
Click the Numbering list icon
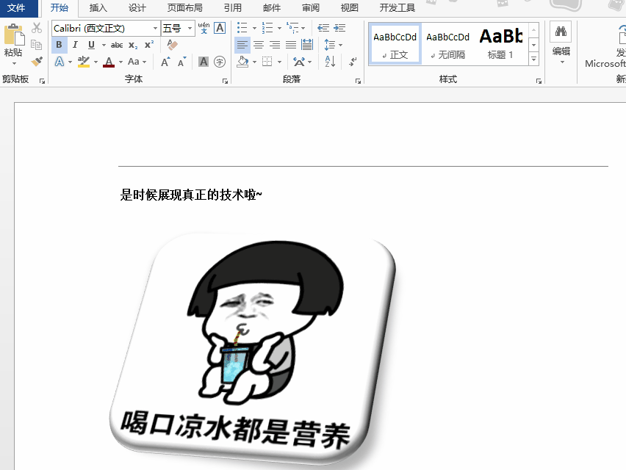pos(267,27)
